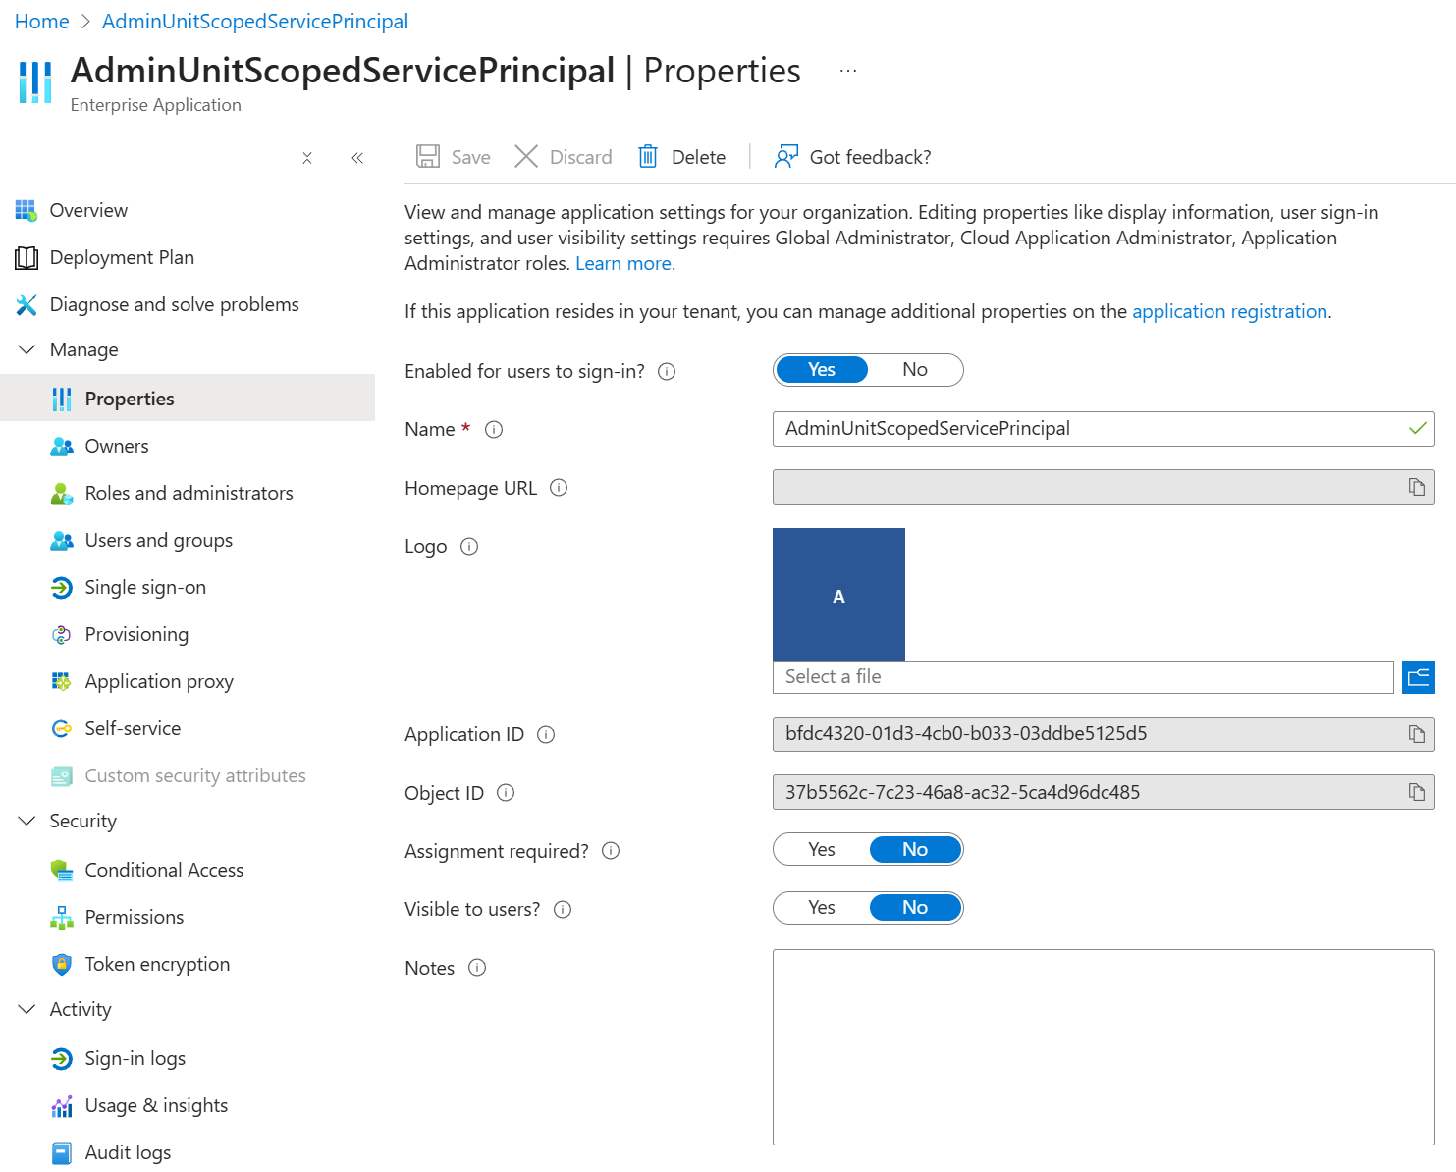Delete this enterprise application
1456x1172 pixels.
coord(681,157)
